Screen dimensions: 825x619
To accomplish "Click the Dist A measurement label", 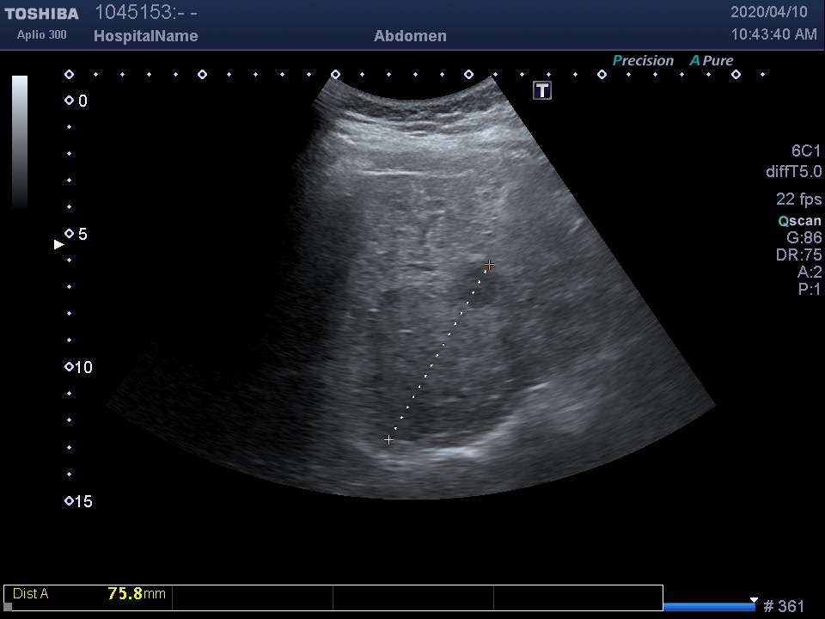I will (31, 594).
